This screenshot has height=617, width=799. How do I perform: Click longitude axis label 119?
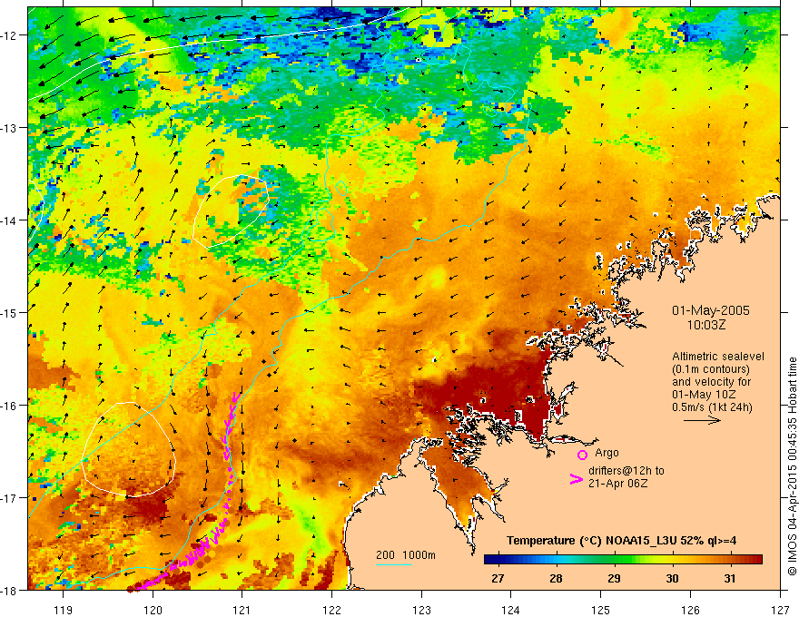[x=64, y=610]
